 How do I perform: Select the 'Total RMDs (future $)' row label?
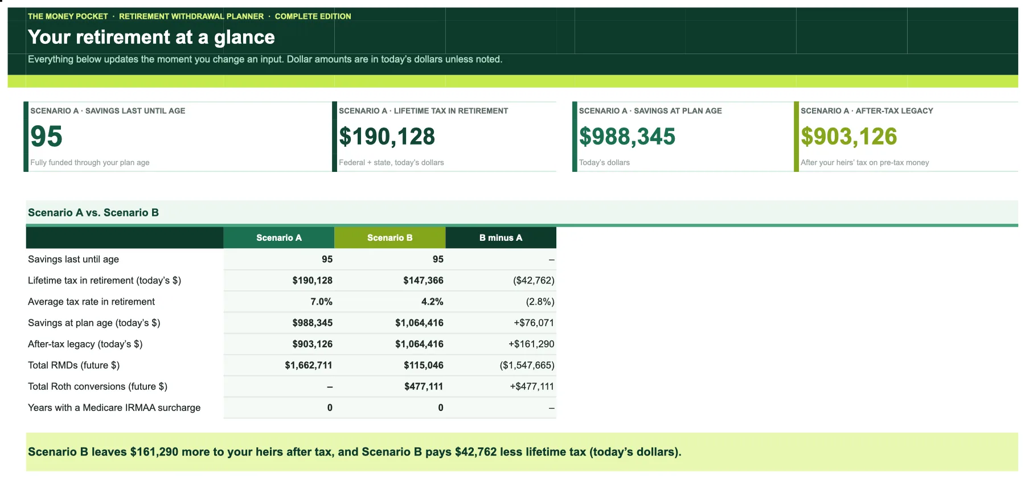pyautogui.click(x=73, y=365)
